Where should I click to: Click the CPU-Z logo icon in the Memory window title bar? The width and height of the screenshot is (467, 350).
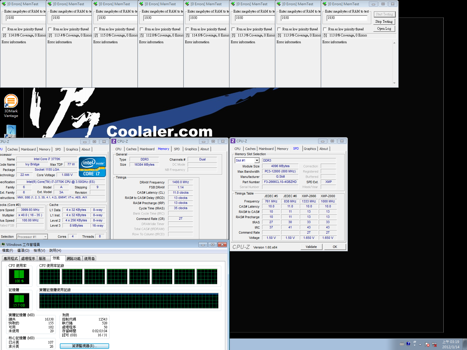point(114,141)
